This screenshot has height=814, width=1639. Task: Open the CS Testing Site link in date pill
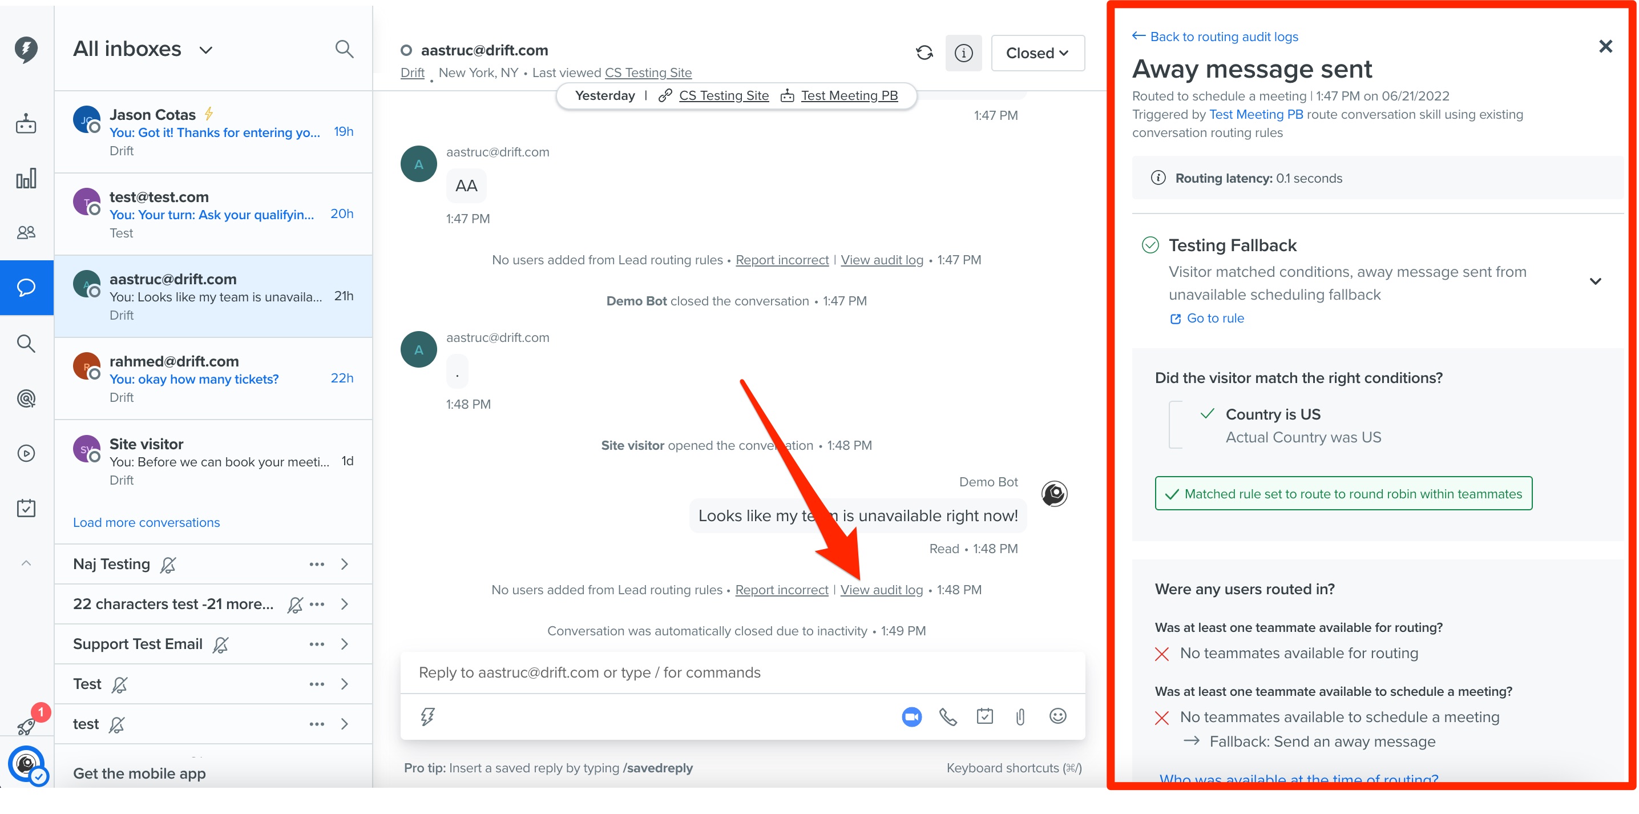click(x=724, y=95)
